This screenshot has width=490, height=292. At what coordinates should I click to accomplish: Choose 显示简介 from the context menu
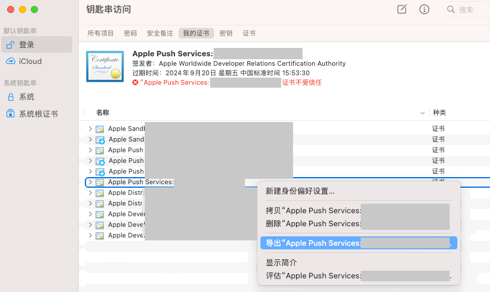click(281, 262)
